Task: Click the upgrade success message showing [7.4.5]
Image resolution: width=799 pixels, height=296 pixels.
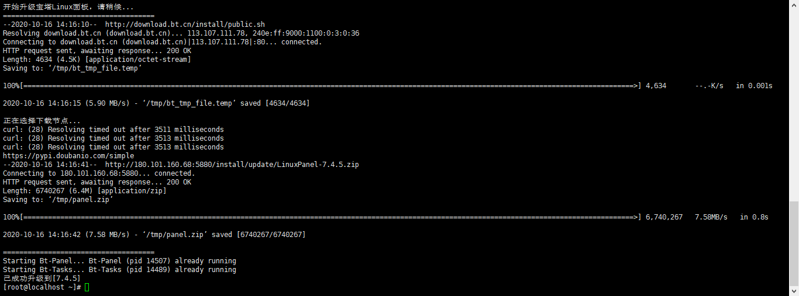Action: [42, 278]
